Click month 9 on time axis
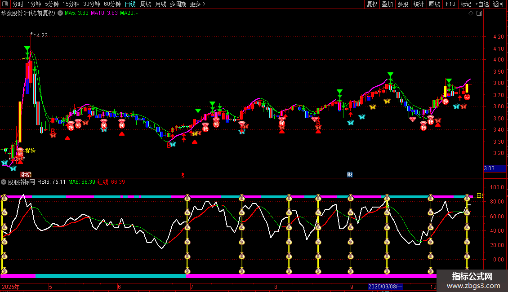The width and height of the screenshot is (508, 292). [x=352, y=287]
